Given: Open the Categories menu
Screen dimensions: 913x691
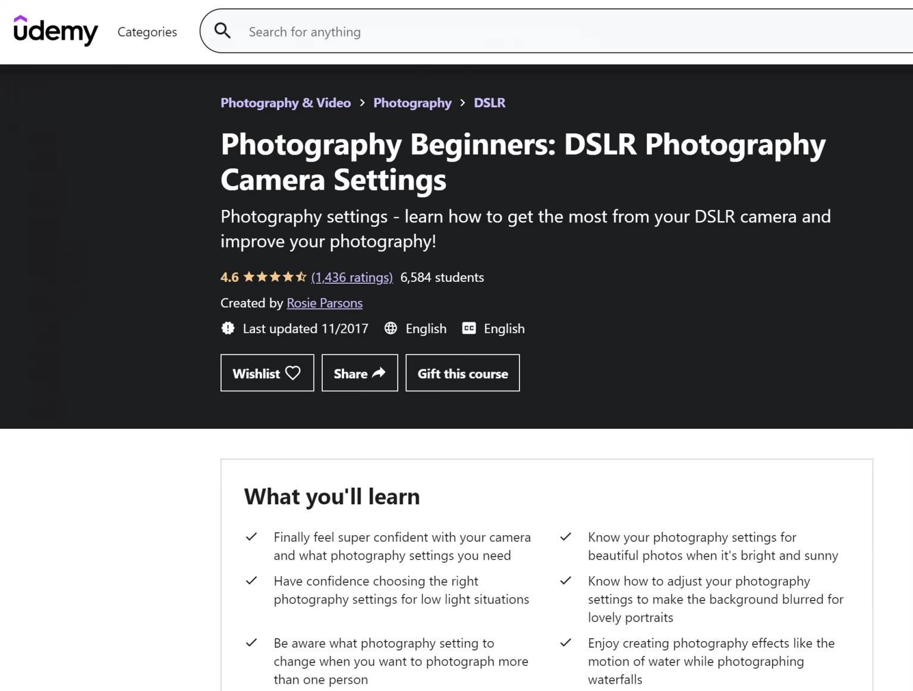Looking at the screenshot, I should tap(147, 32).
